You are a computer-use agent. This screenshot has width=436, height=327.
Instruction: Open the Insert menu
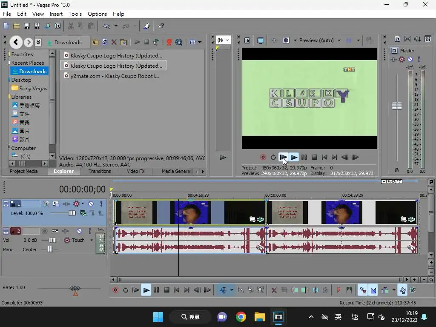click(x=56, y=14)
